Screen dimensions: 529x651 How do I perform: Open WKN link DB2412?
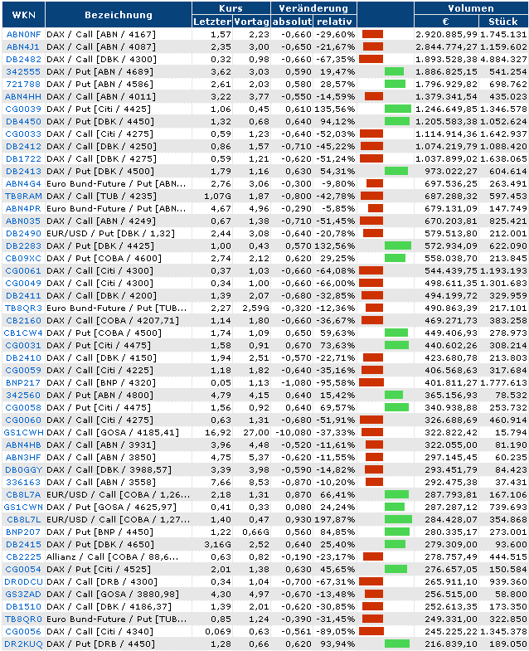coord(24,147)
